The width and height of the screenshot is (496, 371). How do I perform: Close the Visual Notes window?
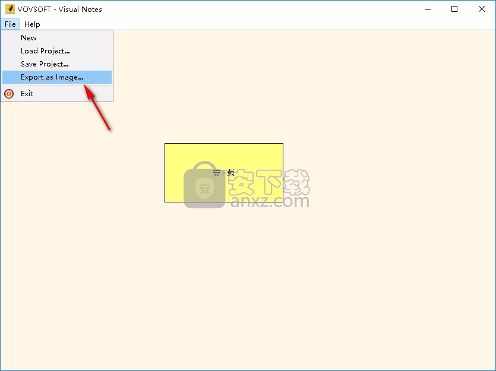[x=482, y=9]
